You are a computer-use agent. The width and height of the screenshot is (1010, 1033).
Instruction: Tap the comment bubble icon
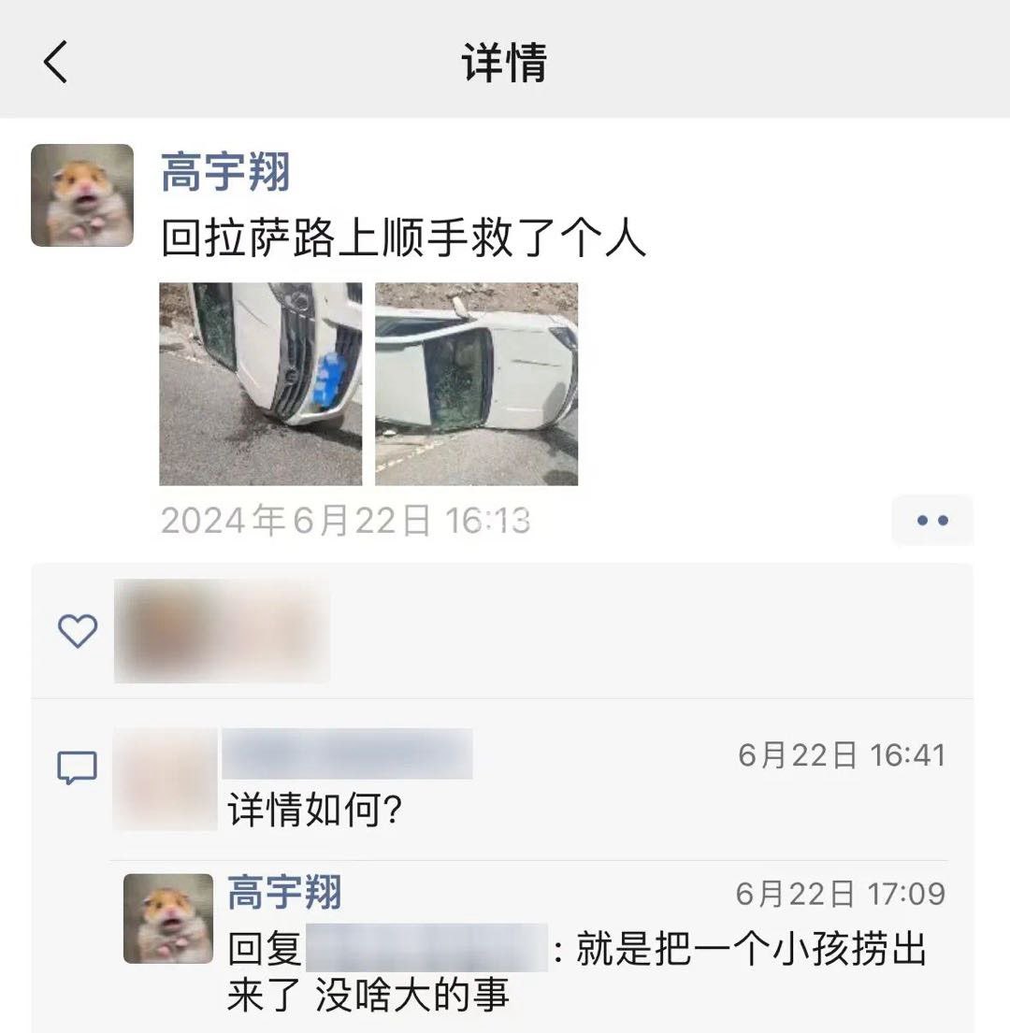point(77,768)
